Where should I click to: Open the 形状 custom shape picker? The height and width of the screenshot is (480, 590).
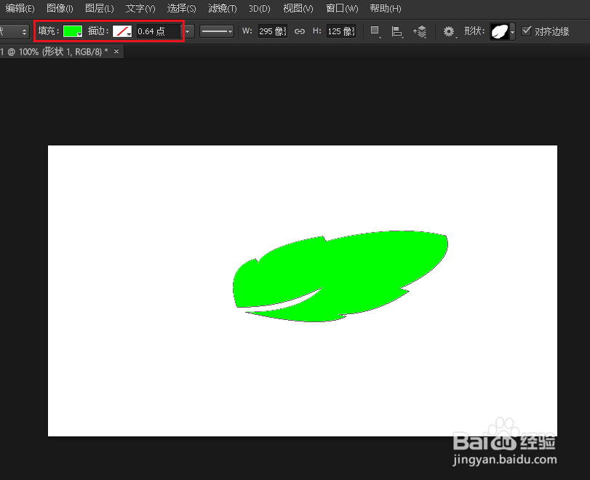point(502,31)
